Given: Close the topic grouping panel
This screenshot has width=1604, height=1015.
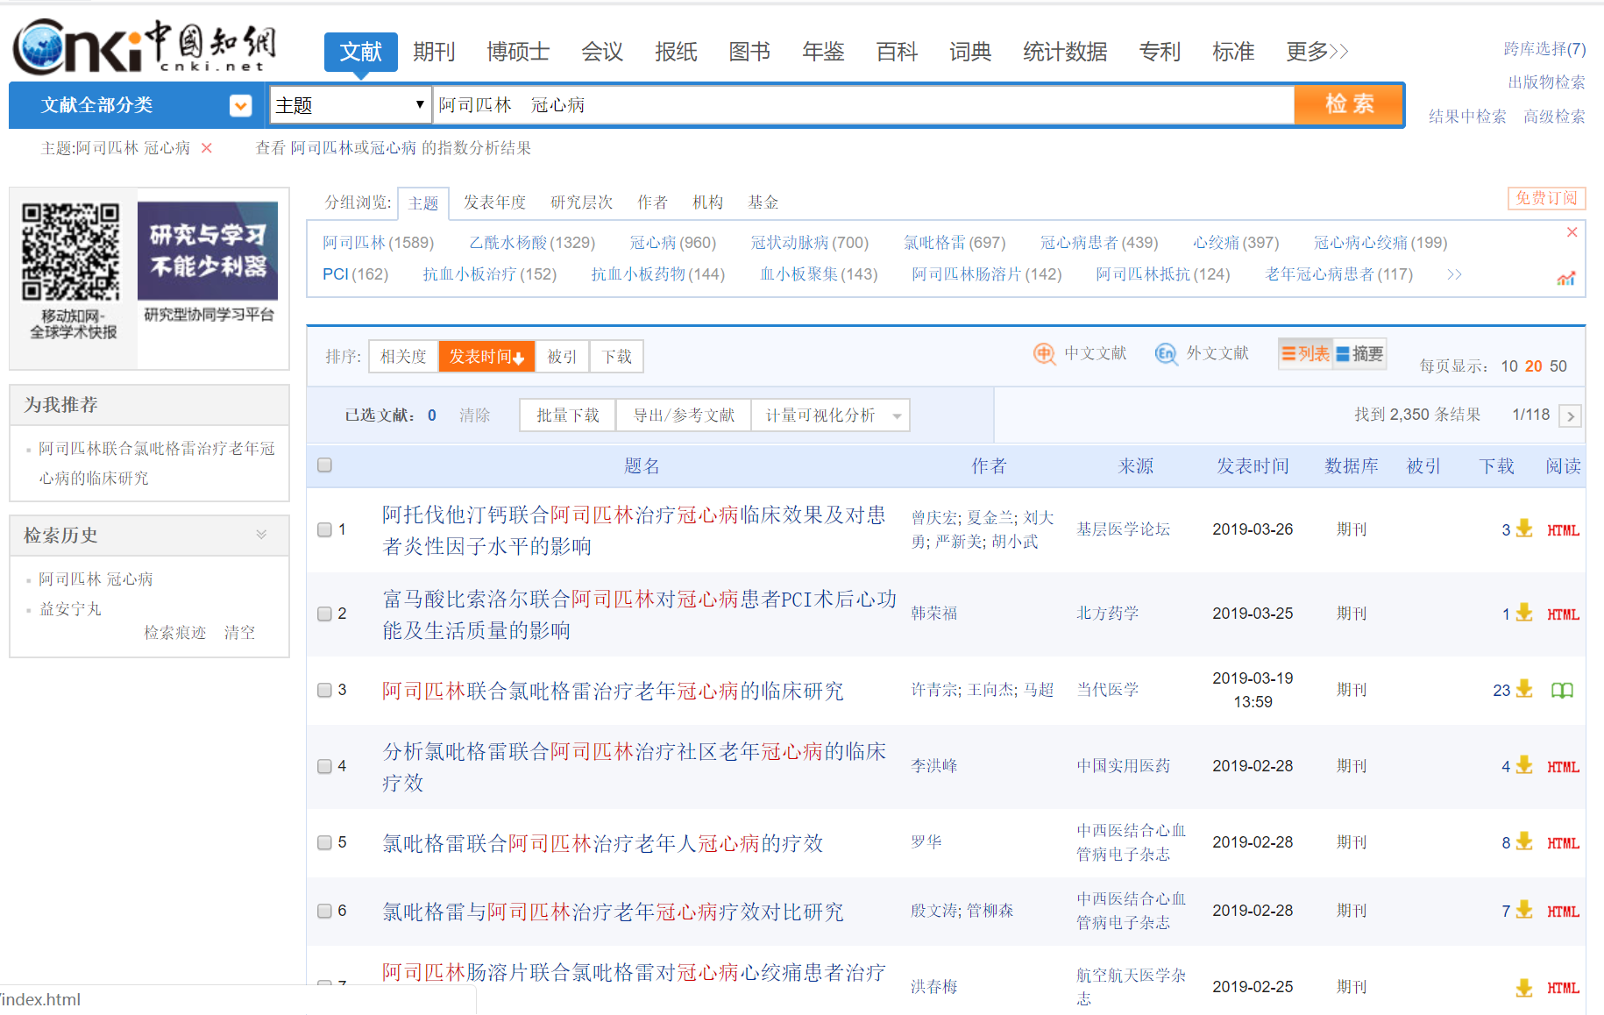Looking at the screenshot, I should (x=1572, y=232).
